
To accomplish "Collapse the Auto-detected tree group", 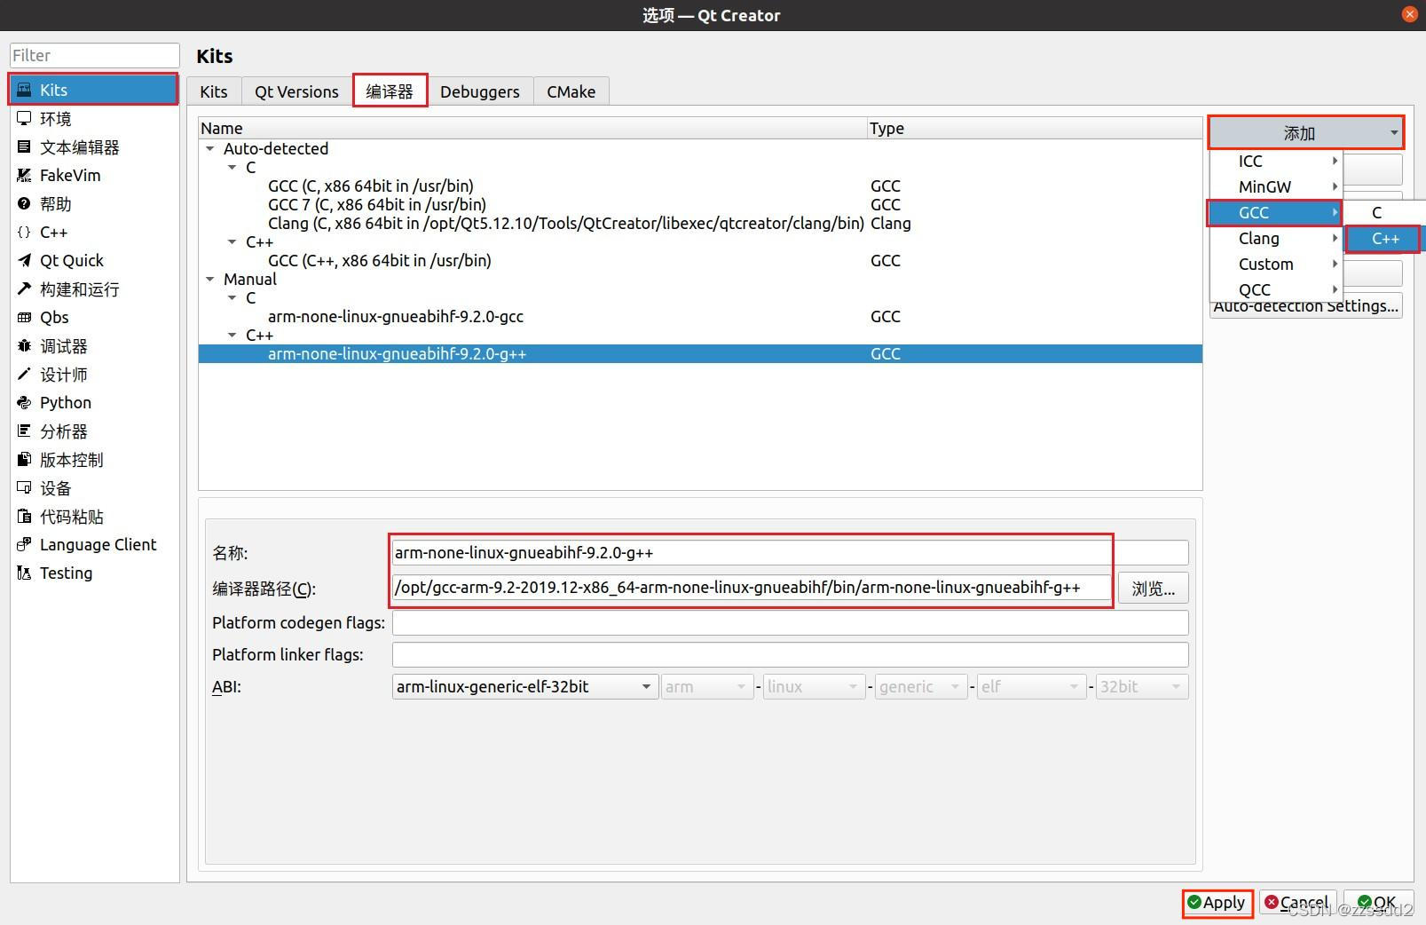I will coord(210,149).
